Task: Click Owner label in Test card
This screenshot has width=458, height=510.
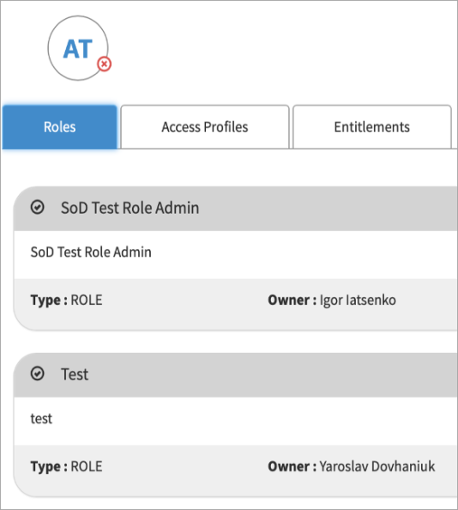Action: click(292, 466)
